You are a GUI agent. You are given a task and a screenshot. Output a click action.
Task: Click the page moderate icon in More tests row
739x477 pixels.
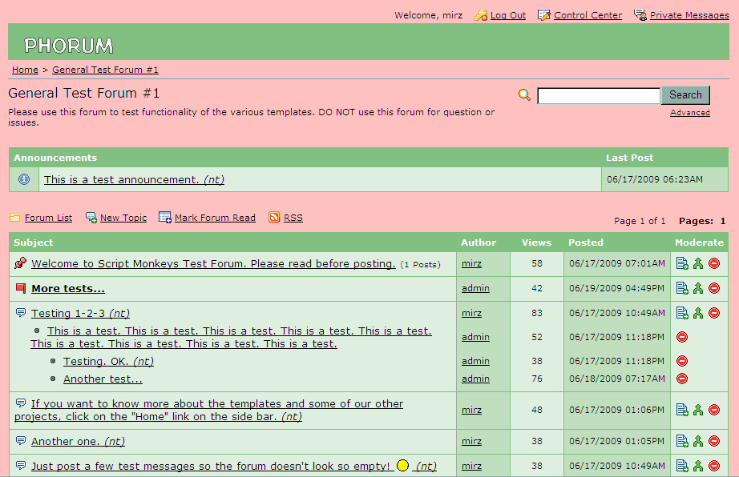(682, 288)
